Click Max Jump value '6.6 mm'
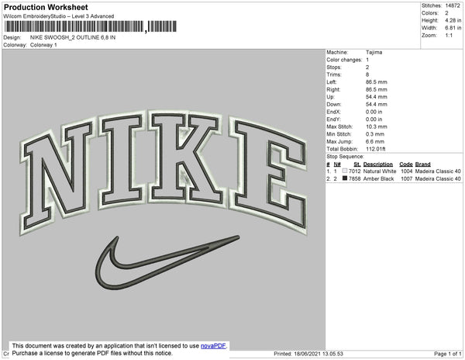This screenshot has width=465, height=360. pos(375,141)
